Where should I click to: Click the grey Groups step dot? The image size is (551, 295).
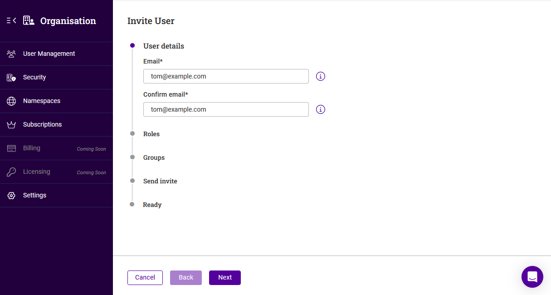(x=132, y=157)
